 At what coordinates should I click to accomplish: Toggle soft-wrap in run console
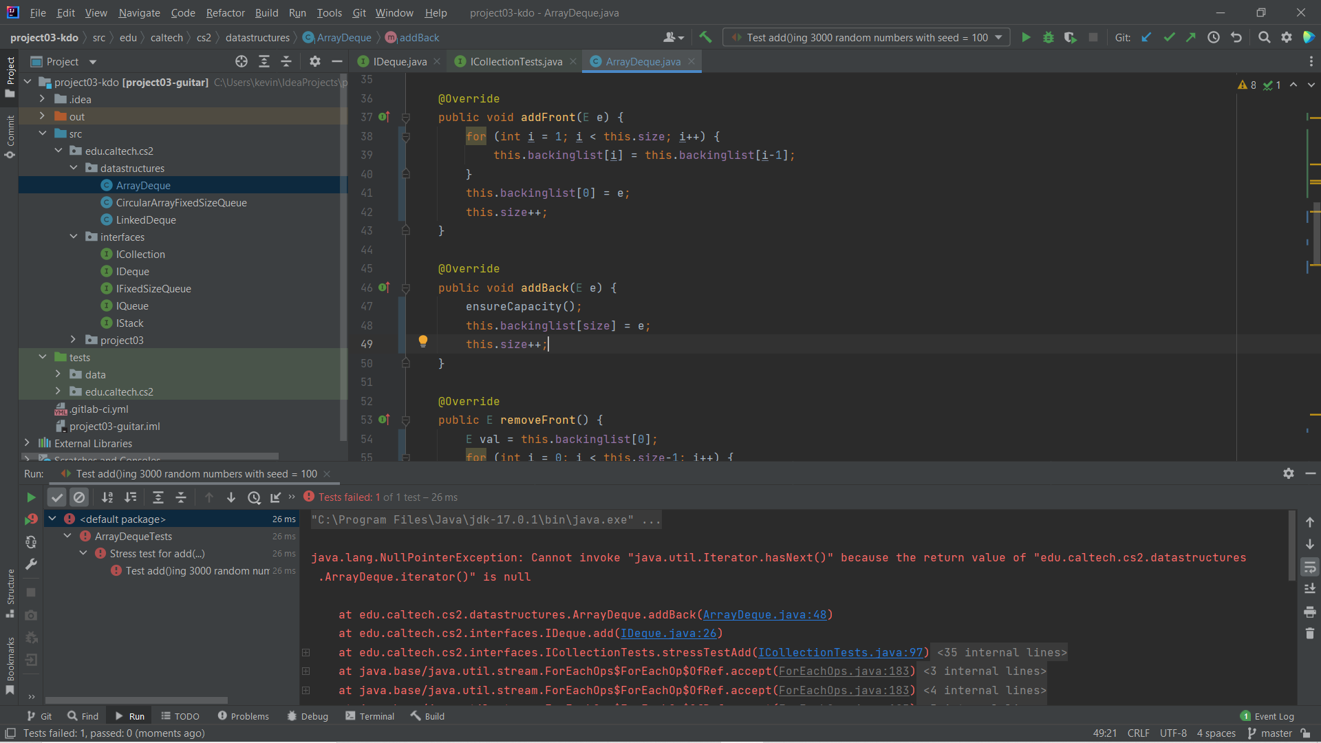[1310, 567]
